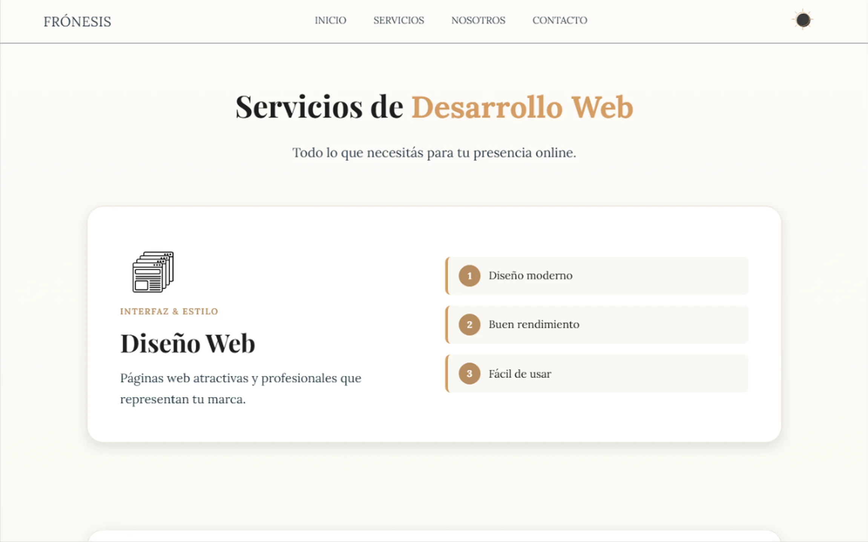Click the number 3 circle badge
868x542 pixels.
(469, 374)
